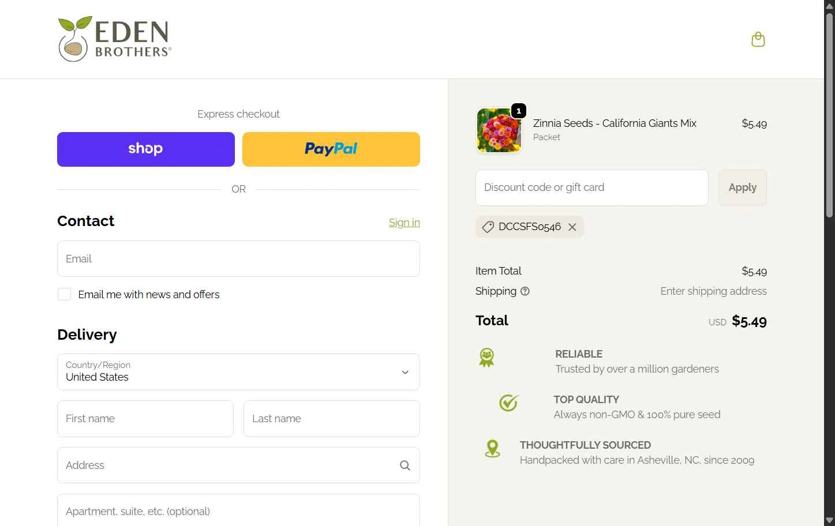Image resolution: width=835 pixels, height=526 pixels.
Task: Apply the discount code
Action: tap(742, 187)
